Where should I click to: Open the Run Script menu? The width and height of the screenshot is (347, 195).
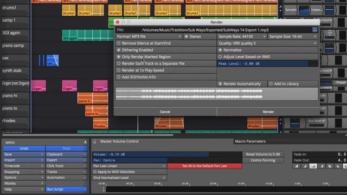(66, 189)
